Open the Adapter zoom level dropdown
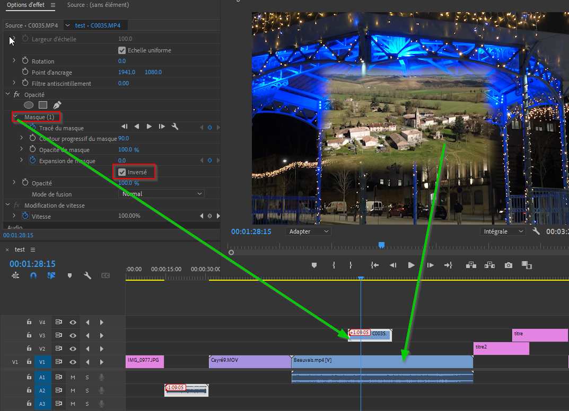569x411 pixels. (x=308, y=231)
